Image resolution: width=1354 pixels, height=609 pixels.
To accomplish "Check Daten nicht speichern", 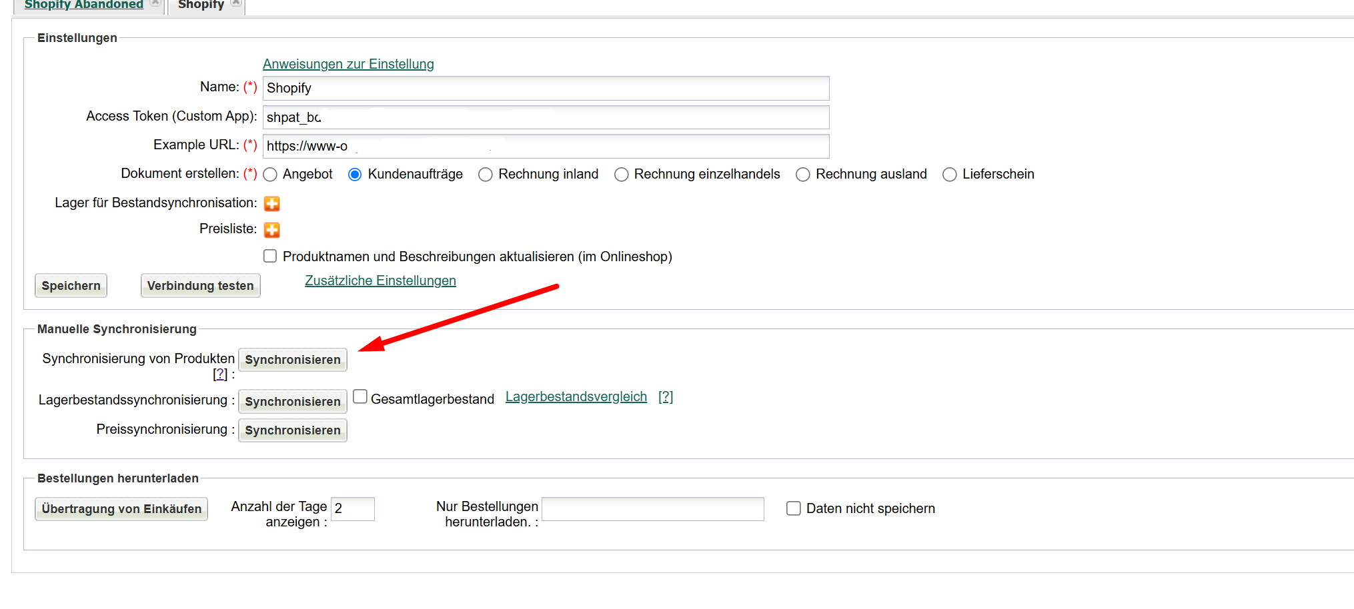I will click(x=794, y=508).
